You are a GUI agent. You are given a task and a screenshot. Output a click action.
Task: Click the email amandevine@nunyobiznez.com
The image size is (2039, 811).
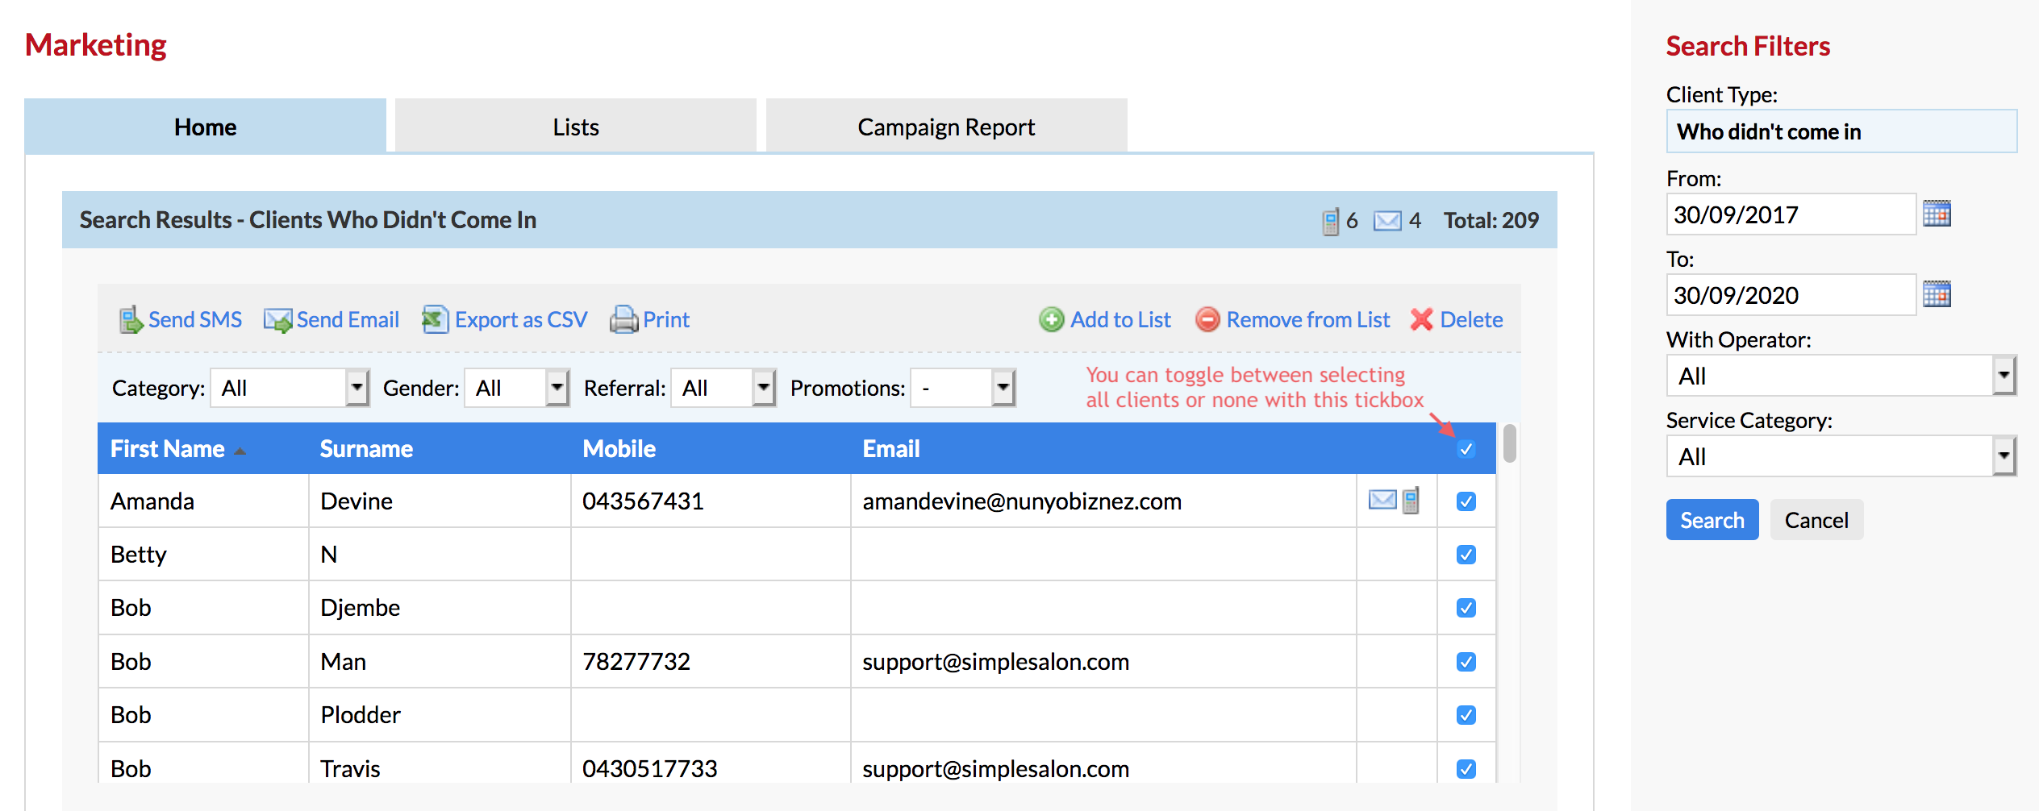coord(1022,501)
